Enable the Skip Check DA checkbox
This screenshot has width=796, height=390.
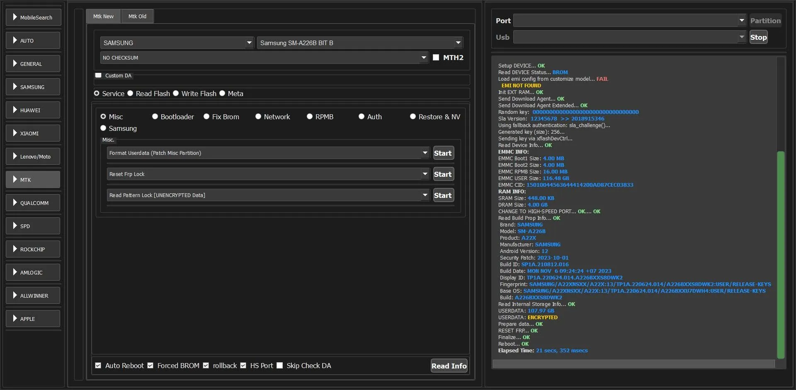click(280, 366)
